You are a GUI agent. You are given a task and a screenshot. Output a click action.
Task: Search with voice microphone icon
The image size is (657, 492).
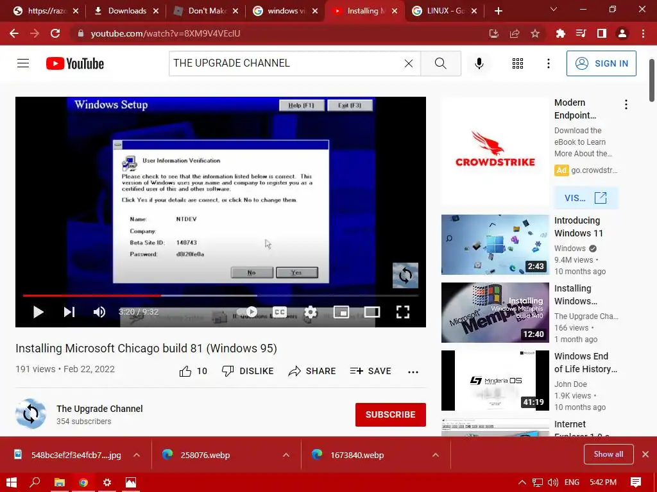479,63
